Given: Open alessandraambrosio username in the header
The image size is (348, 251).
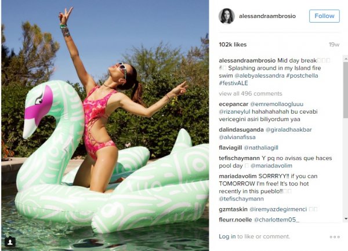Looking at the screenshot, I should [x=267, y=16].
